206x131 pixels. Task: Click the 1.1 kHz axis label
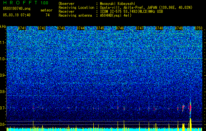pyautogui.click(x=3, y=43)
